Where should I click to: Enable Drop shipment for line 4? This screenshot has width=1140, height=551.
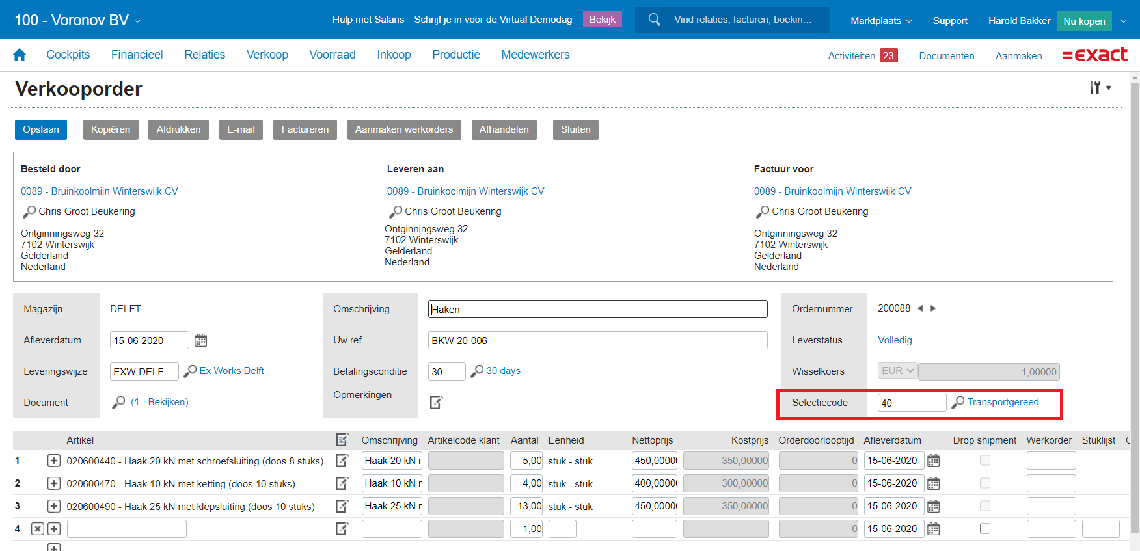tap(985, 528)
